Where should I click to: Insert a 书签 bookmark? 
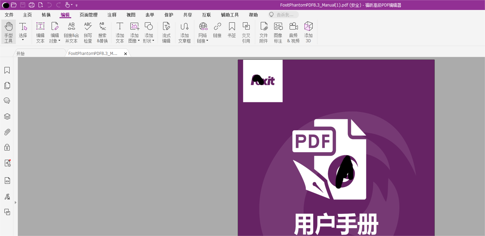coord(231,32)
